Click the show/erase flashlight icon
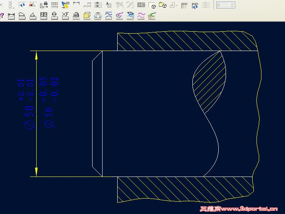 click(65, 5)
